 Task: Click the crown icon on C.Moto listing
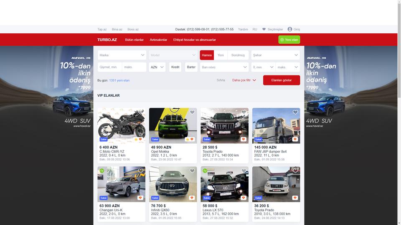point(136,139)
